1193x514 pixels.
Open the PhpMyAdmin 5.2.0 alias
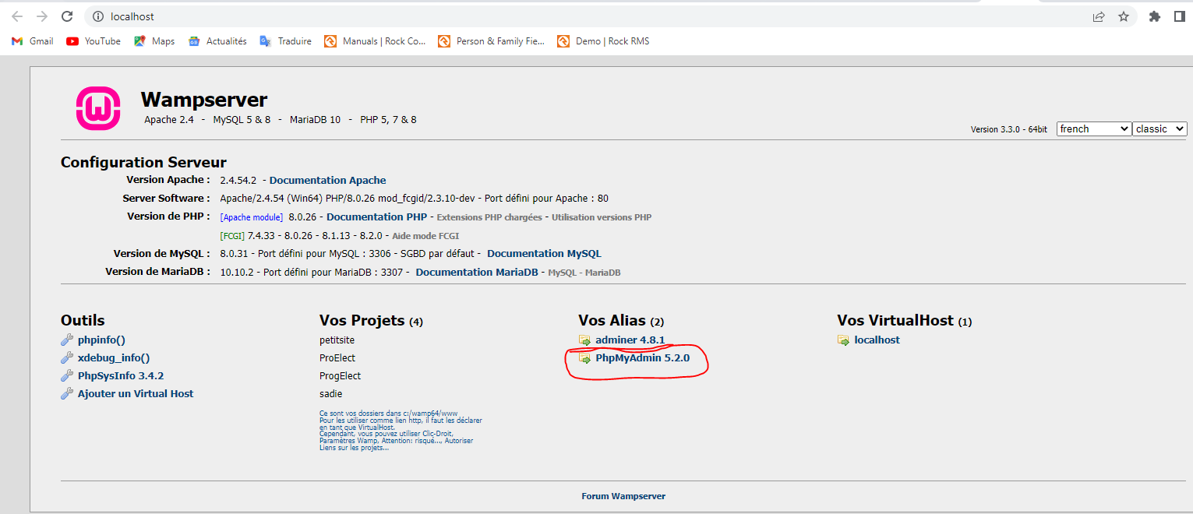(x=643, y=358)
